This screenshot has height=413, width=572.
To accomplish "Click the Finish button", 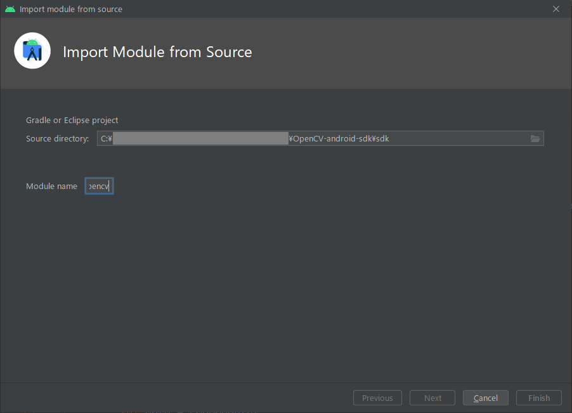I will [538, 398].
